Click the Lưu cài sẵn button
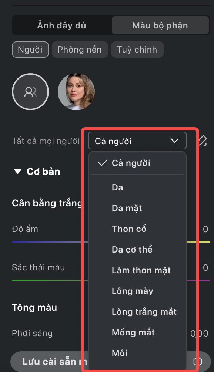Viewport: 214px width, 372px height. pos(49,362)
